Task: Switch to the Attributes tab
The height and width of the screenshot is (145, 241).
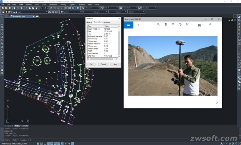Action: 106,22
